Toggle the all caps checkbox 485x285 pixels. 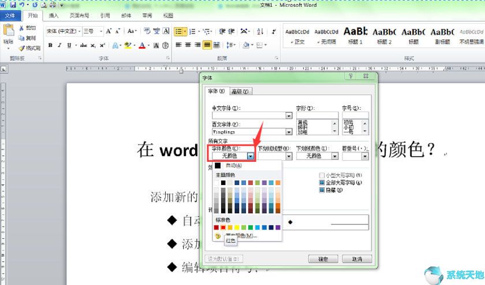pos(322,183)
